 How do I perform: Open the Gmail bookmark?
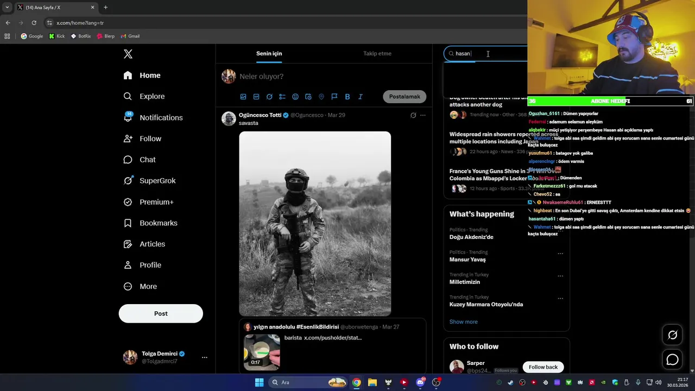(130, 36)
